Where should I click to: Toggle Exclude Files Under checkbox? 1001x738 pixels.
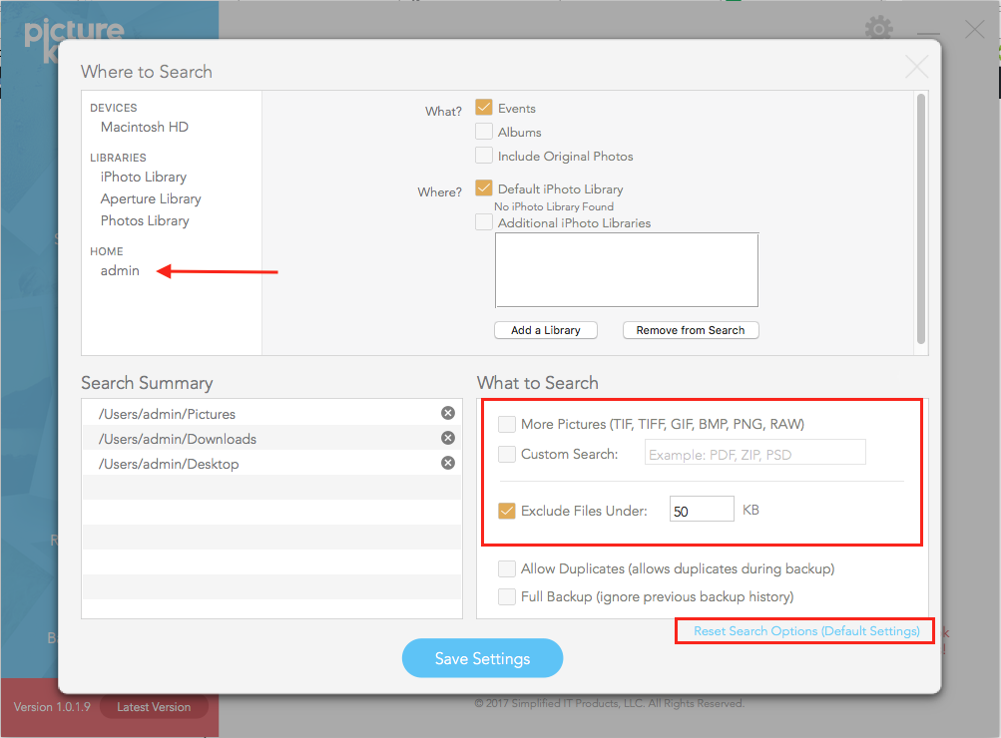click(x=507, y=511)
